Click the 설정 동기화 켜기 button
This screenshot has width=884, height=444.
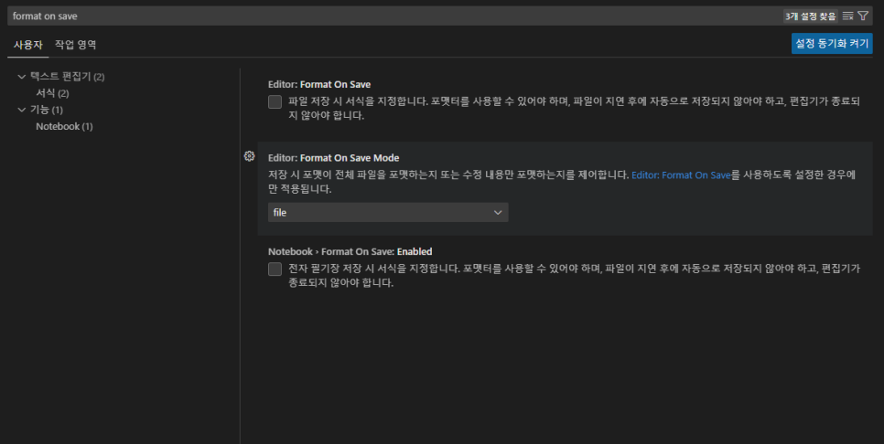[x=832, y=43]
